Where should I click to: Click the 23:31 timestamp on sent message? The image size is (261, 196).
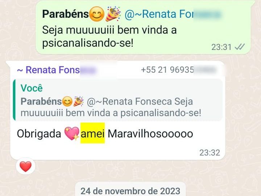pos(221,47)
